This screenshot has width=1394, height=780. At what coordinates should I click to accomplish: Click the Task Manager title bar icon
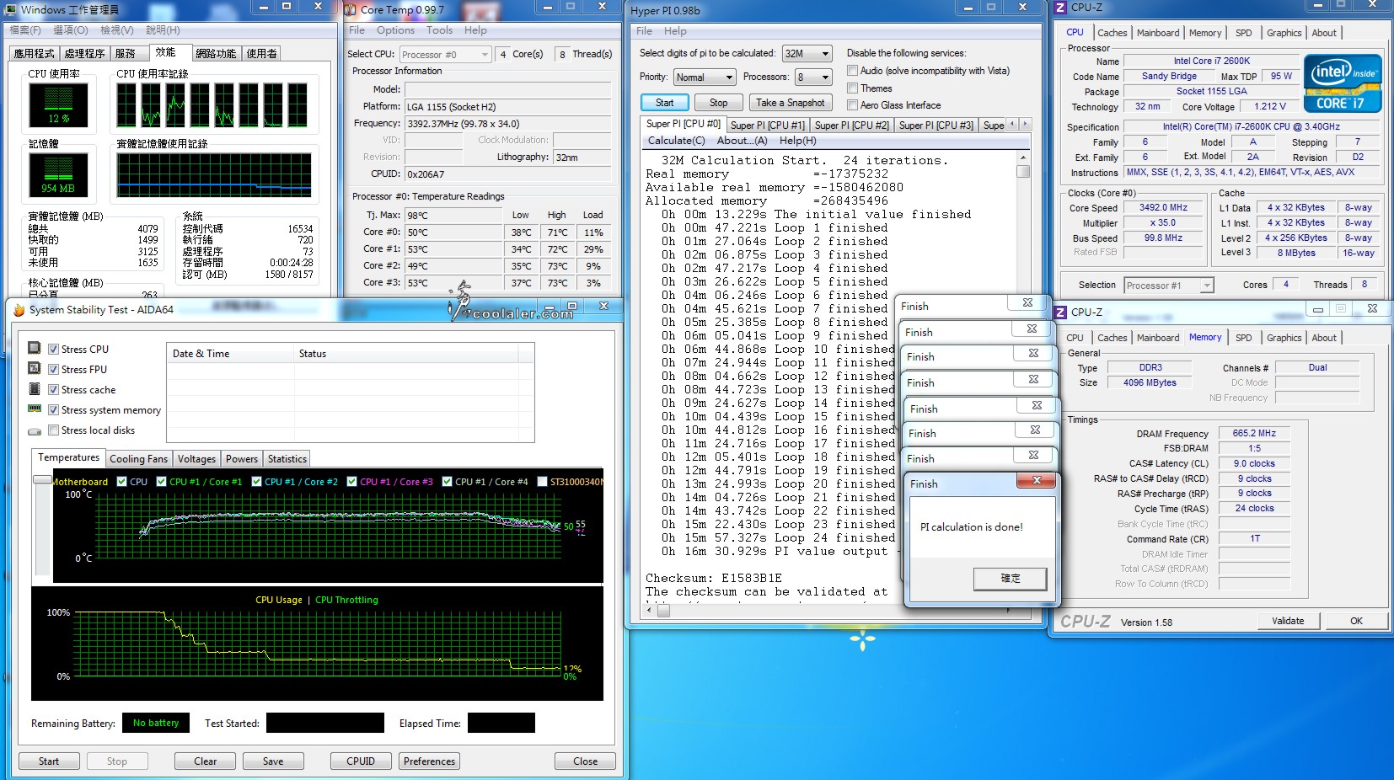click(11, 9)
